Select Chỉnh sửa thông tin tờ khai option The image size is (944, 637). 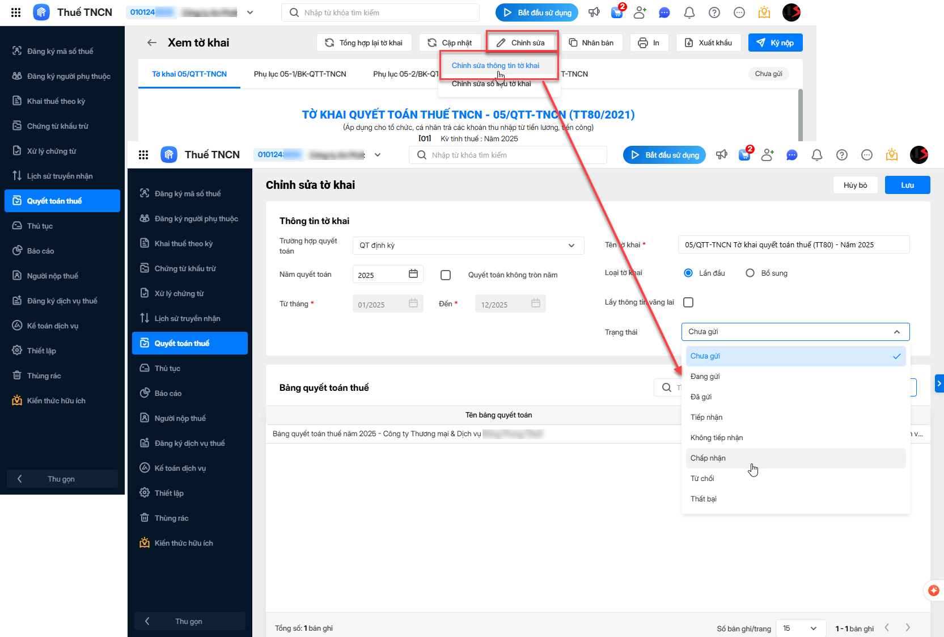tap(495, 66)
